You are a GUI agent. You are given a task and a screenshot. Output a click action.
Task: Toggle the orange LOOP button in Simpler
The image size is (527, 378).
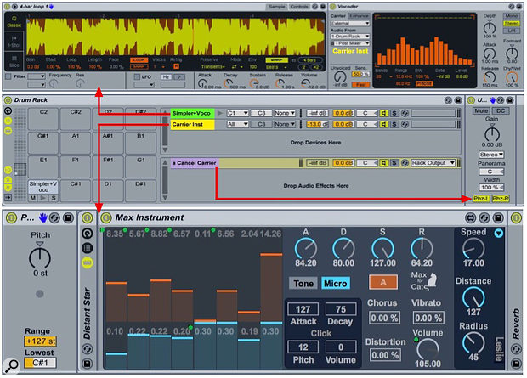(139, 59)
